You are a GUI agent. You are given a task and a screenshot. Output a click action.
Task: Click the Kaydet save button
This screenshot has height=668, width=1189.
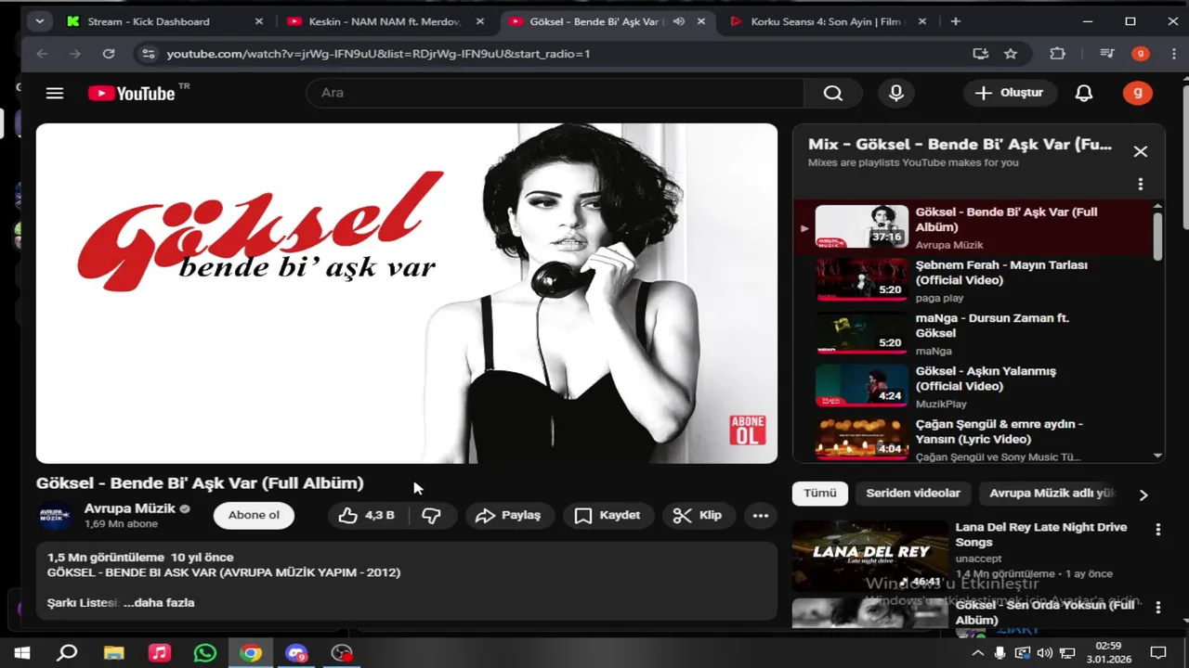pos(608,516)
